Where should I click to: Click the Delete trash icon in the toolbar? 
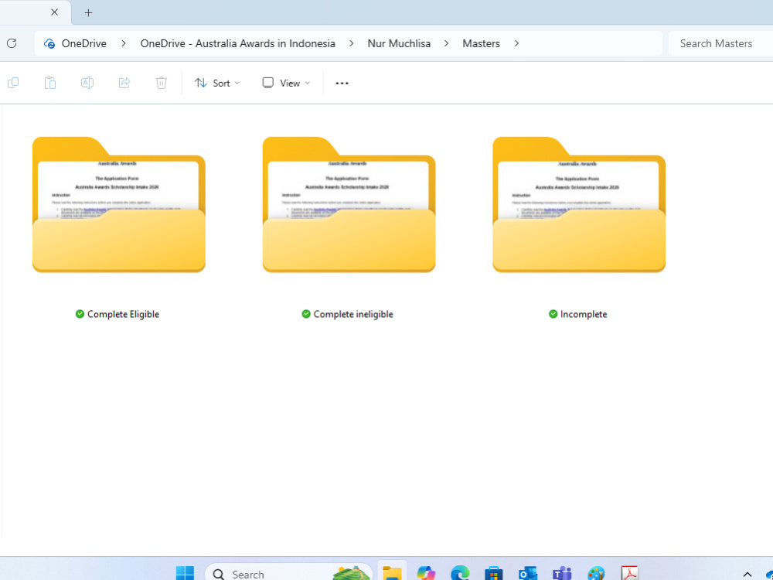[x=162, y=83]
